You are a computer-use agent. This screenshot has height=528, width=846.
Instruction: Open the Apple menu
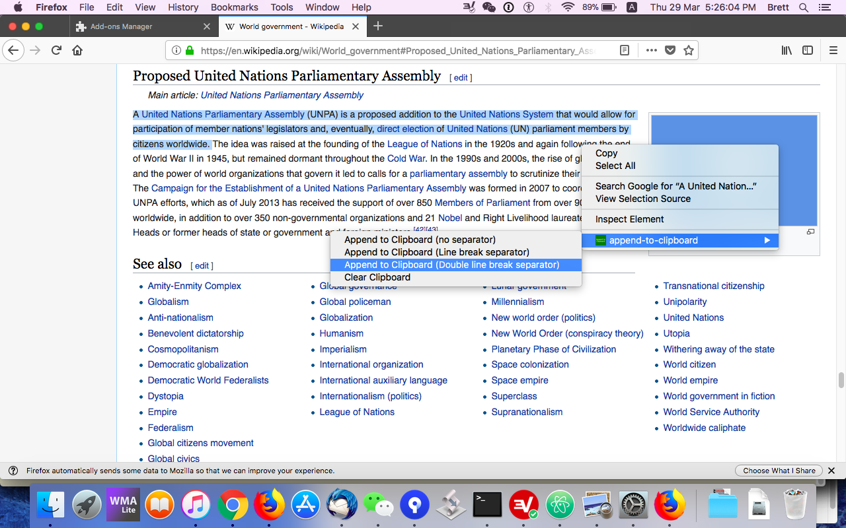click(18, 7)
